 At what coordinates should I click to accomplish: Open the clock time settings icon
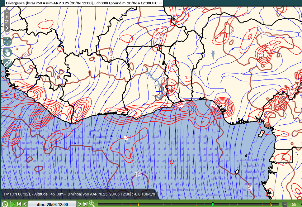tap(5, 204)
